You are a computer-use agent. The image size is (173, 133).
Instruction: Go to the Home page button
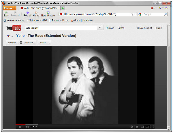36,14
